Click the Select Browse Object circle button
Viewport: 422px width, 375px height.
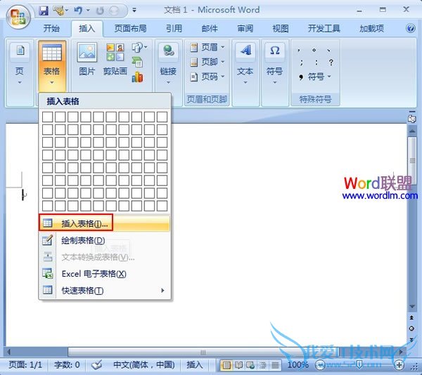411,329
